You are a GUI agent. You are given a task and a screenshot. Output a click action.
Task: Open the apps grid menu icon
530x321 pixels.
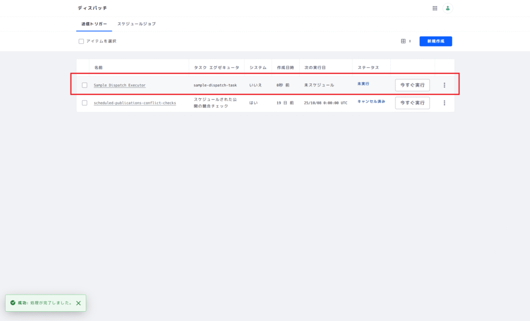tap(435, 8)
